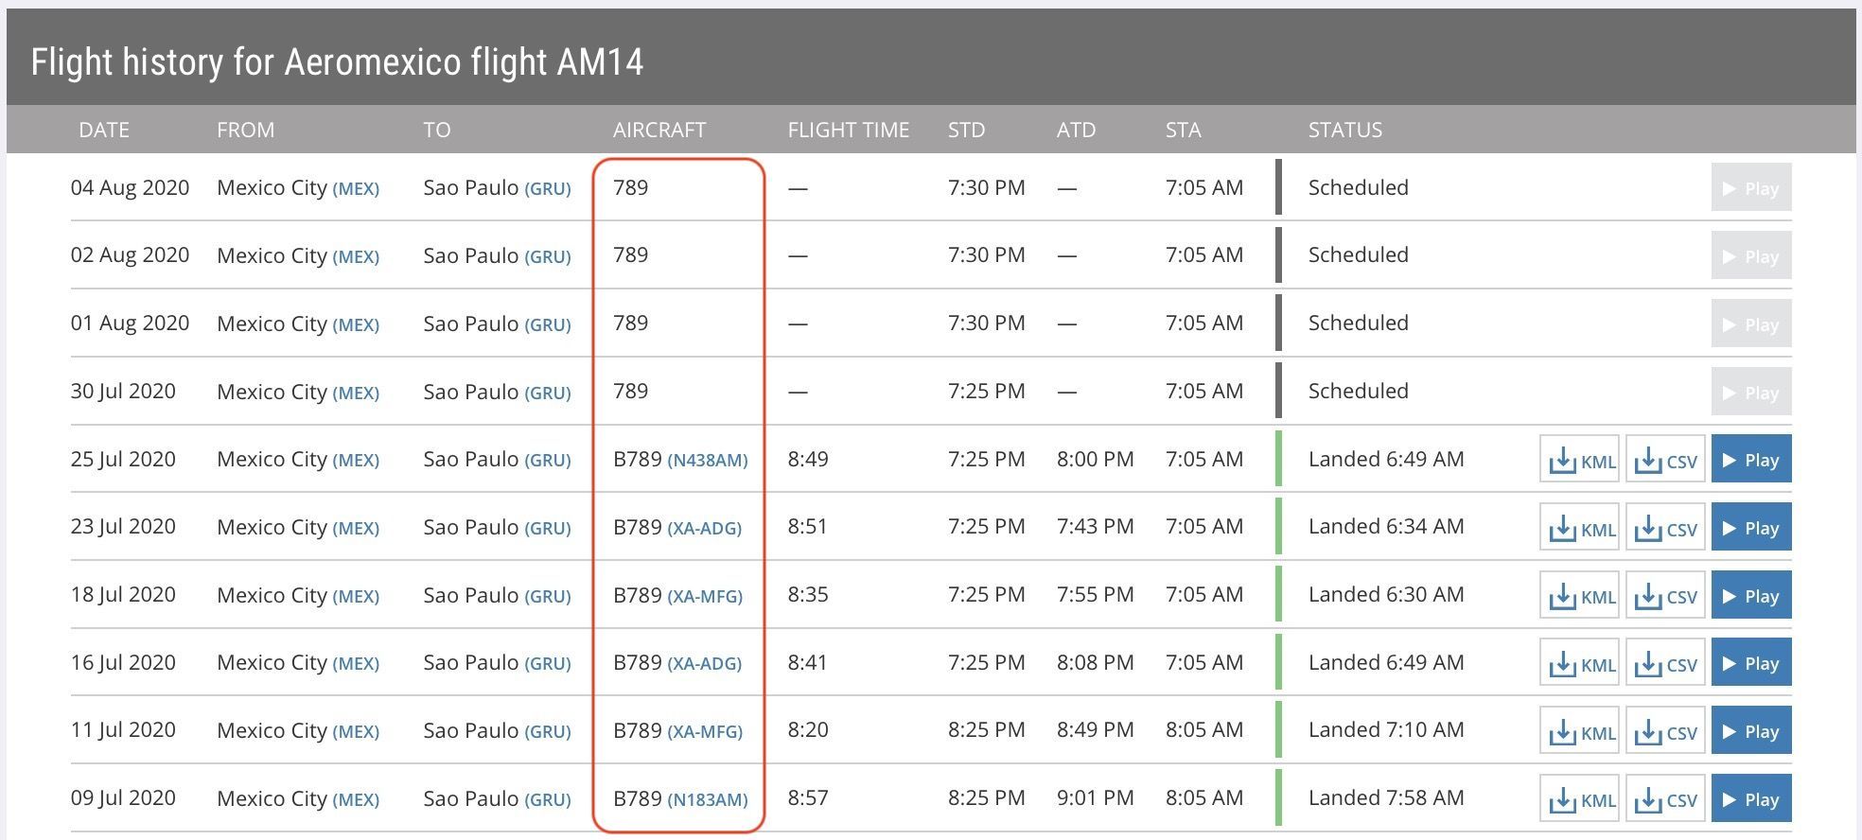This screenshot has width=1862, height=840.
Task: Click the TO column header
Action: pos(437,130)
